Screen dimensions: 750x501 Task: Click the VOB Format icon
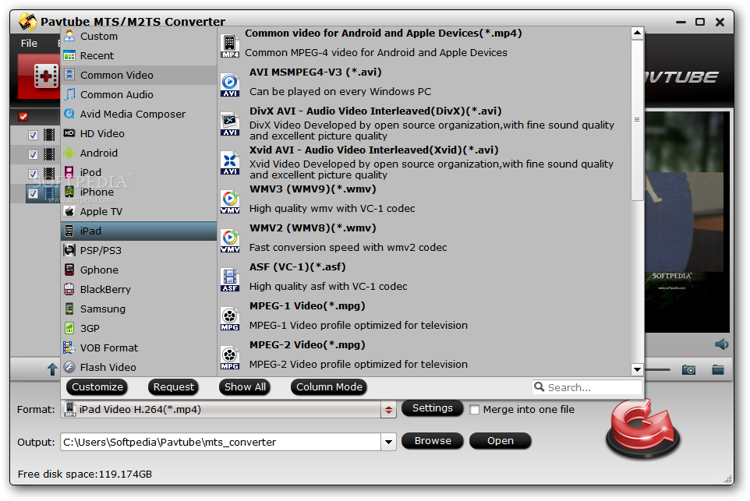pos(70,348)
